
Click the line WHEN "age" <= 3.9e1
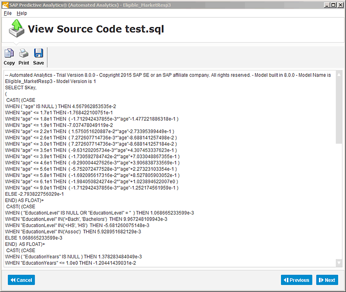(92, 157)
